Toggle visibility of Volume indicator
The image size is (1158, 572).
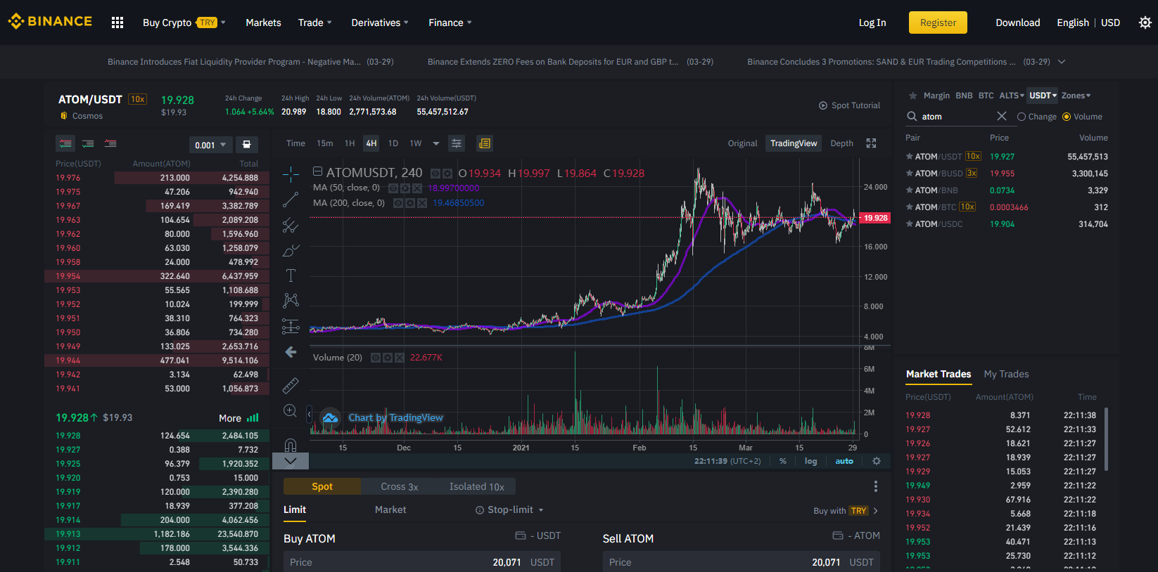[376, 358]
